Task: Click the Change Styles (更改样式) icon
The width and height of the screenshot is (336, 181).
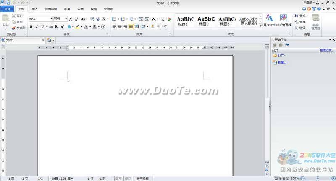Action: coord(269,20)
